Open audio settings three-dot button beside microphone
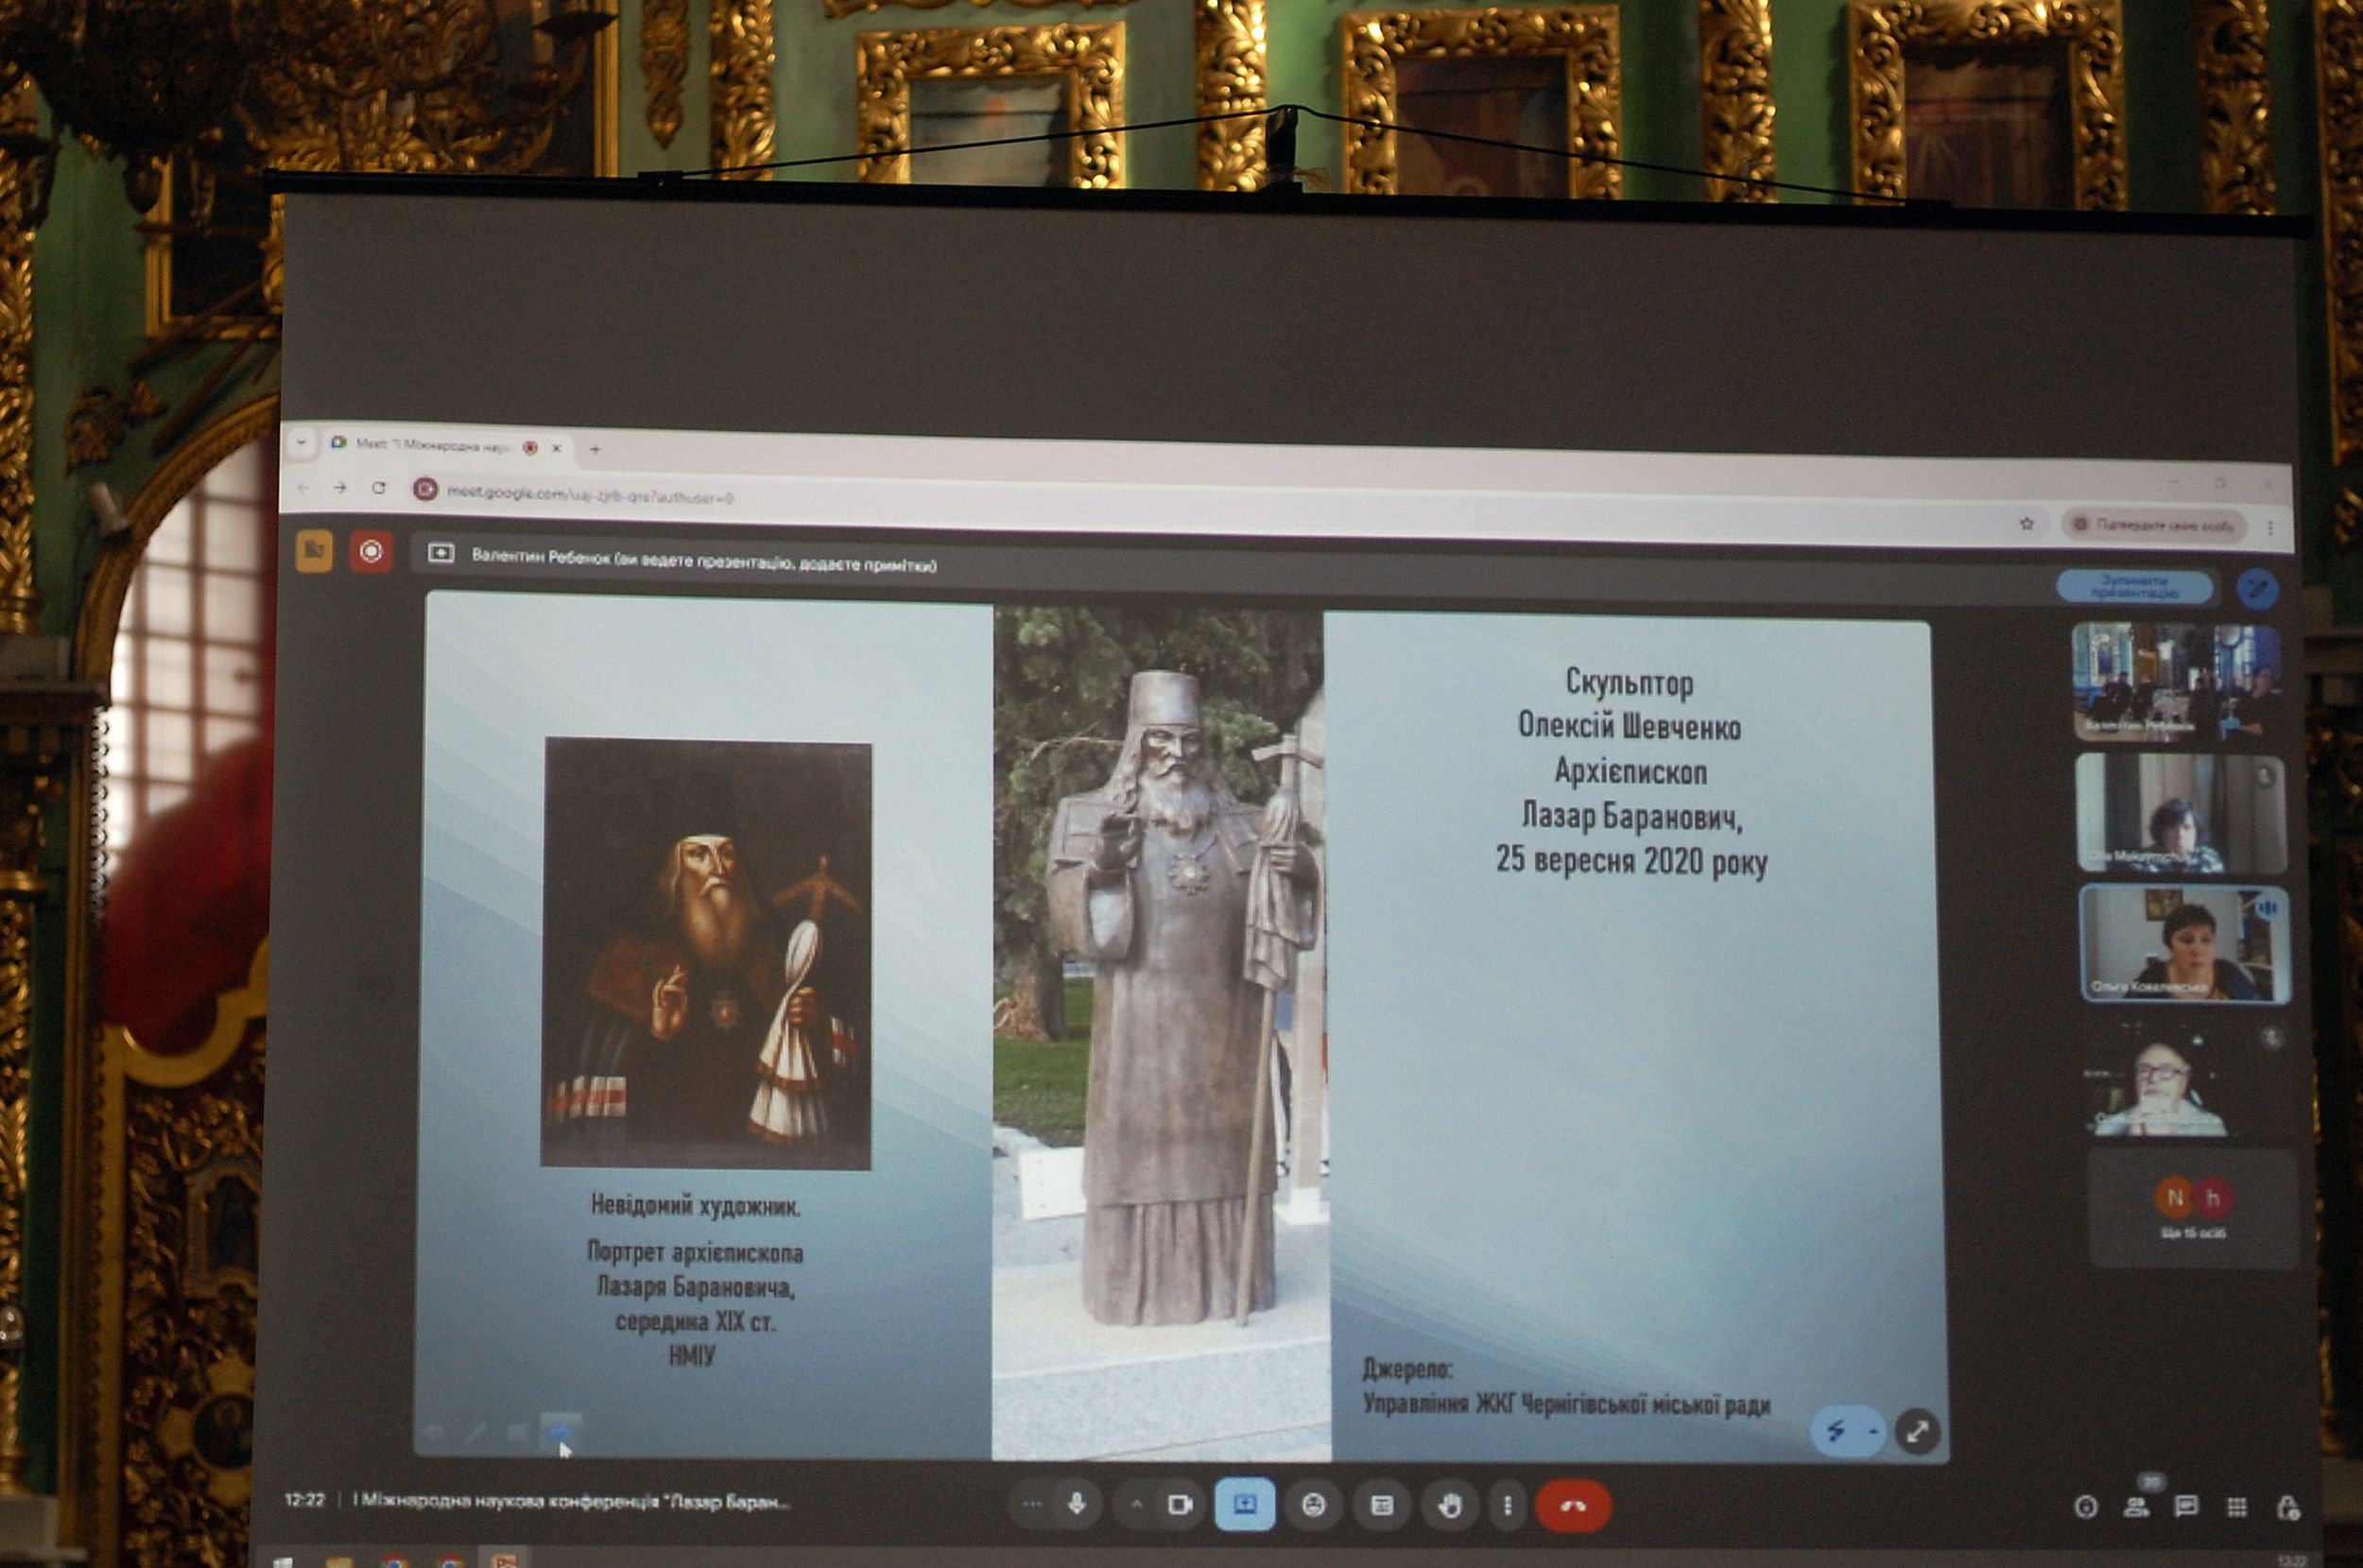The width and height of the screenshot is (2363, 1568). 1032,1503
